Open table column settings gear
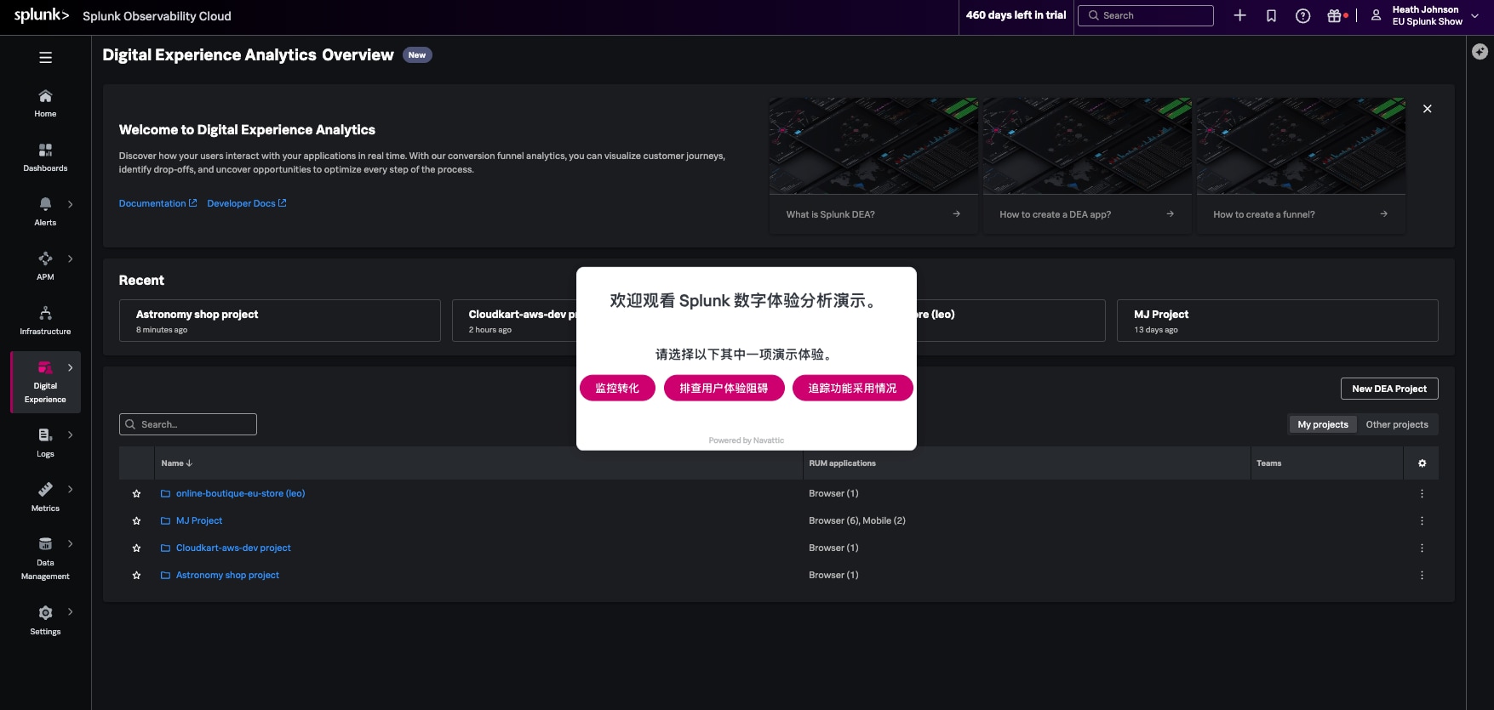This screenshot has width=1494, height=710. 1422,463
